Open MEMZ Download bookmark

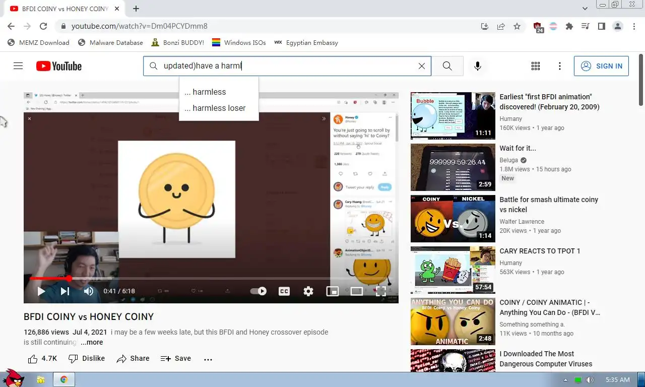[38, 42]
